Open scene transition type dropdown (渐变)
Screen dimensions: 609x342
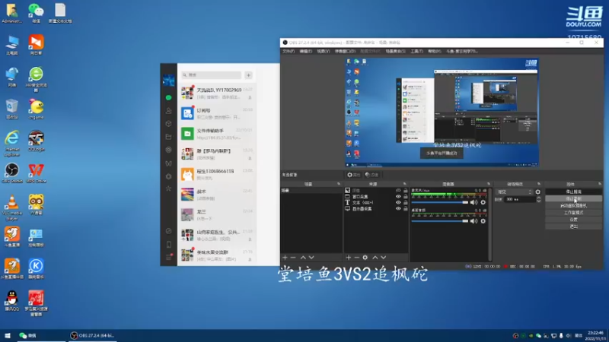[515, 192]
